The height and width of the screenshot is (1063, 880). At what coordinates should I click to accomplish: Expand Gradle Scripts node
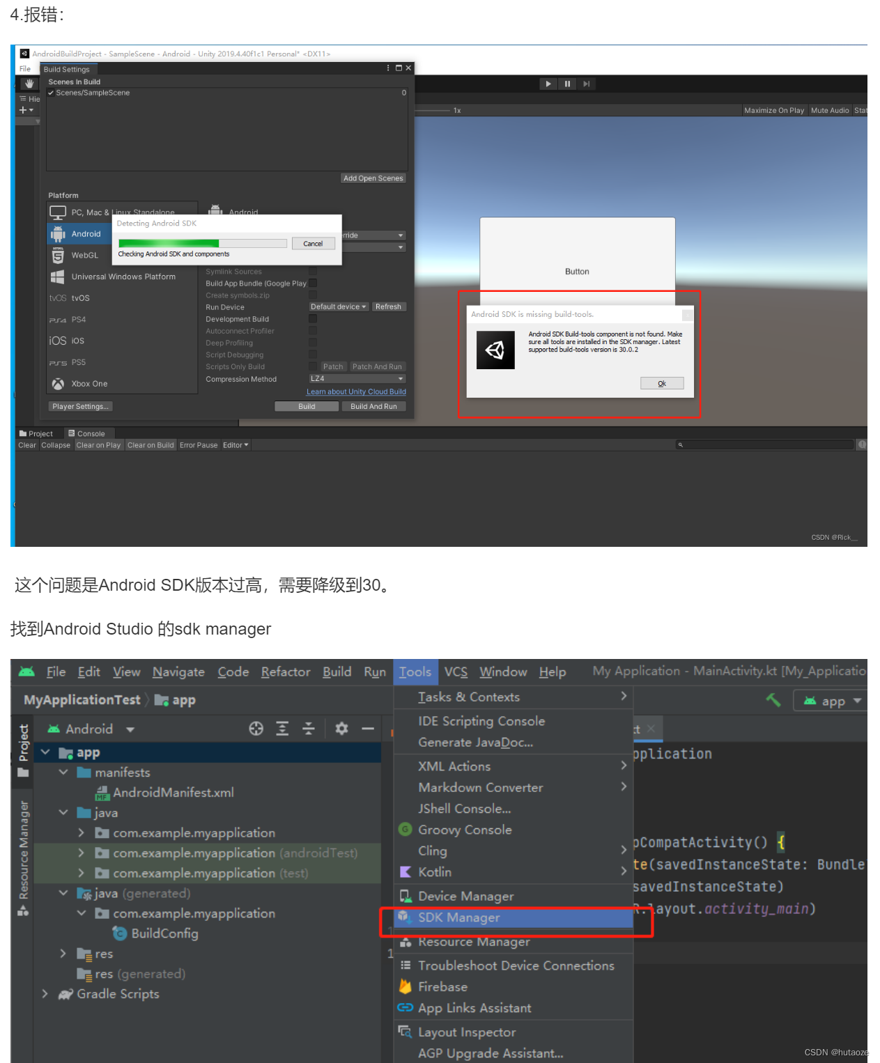point(45,994)
